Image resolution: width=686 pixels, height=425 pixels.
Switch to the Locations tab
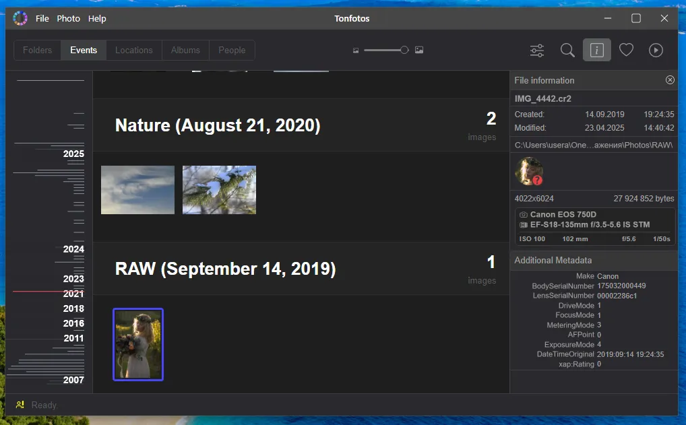pyautogui.click(x=134, y=51)
